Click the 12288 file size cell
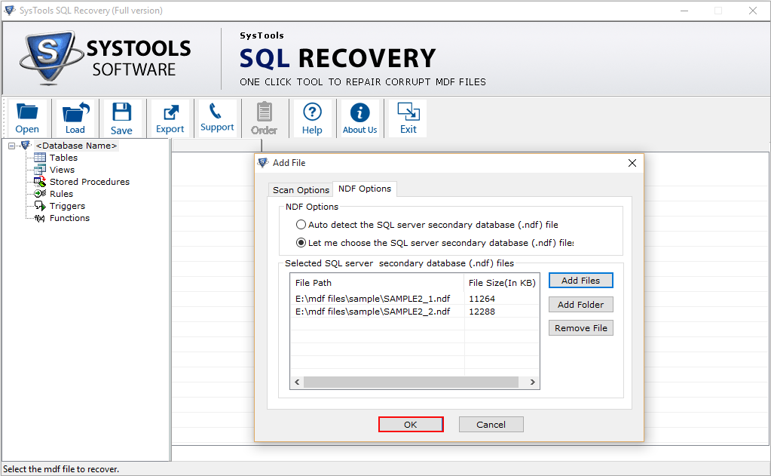The image size is (771, 476). pyautogui.click(x=482, y=311)
